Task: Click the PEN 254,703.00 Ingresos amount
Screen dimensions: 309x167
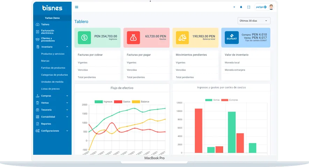Action: (106, 36)
